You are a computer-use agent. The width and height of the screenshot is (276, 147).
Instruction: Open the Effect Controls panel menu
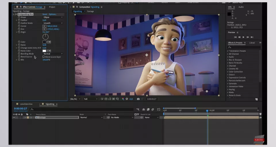click(x=45, y=7)
